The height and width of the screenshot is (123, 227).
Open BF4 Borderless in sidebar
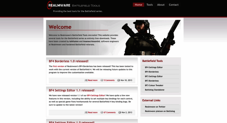point(152,72)
